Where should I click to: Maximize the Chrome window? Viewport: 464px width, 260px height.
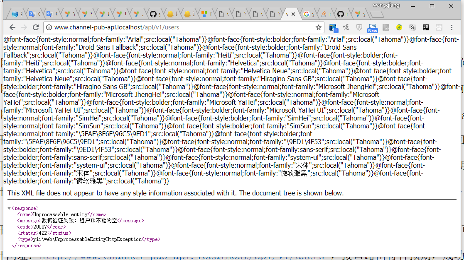(x=432, y=6)
